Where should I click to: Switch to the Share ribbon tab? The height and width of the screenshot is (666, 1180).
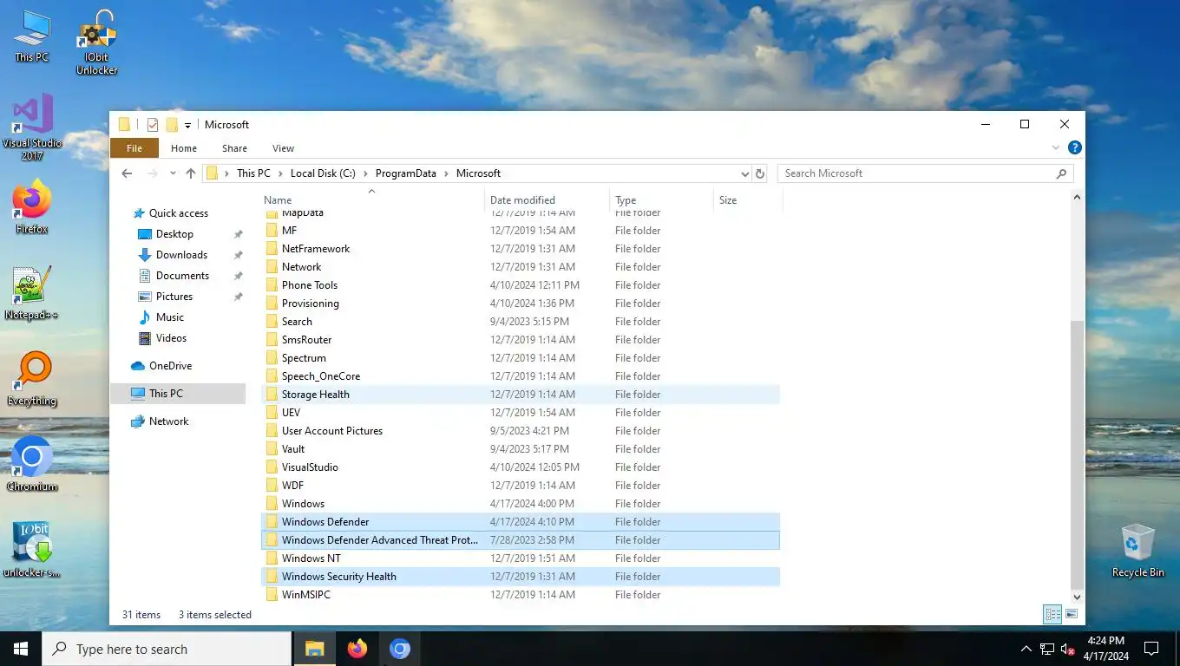234,148
